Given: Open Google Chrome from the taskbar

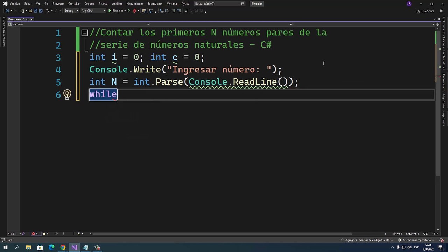Looking at the screenshot, I should pyautogui.click(x=63, y=247).
